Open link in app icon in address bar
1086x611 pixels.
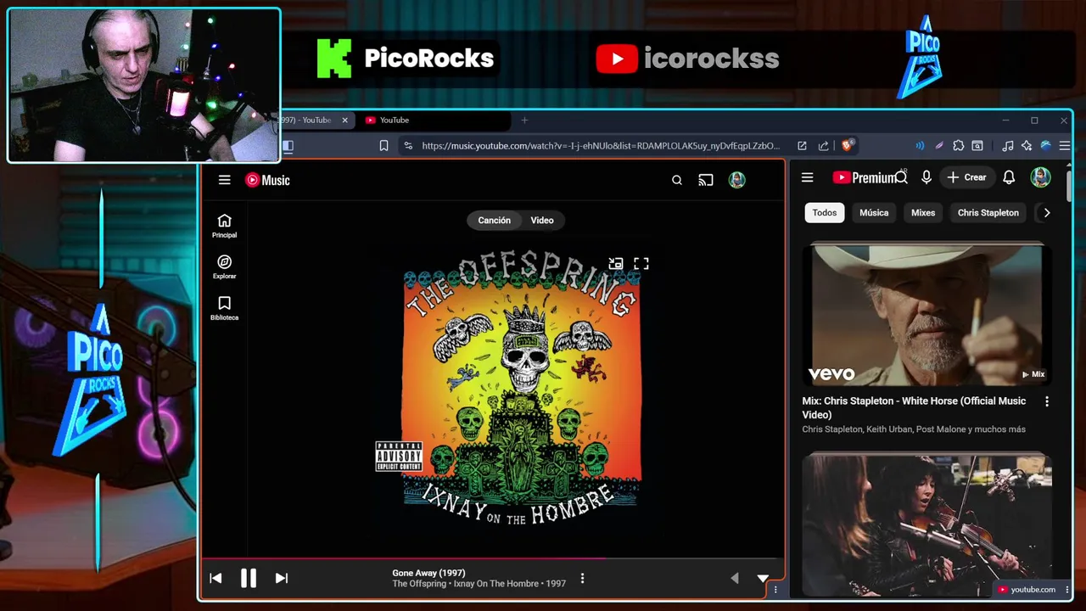(802, 146)
